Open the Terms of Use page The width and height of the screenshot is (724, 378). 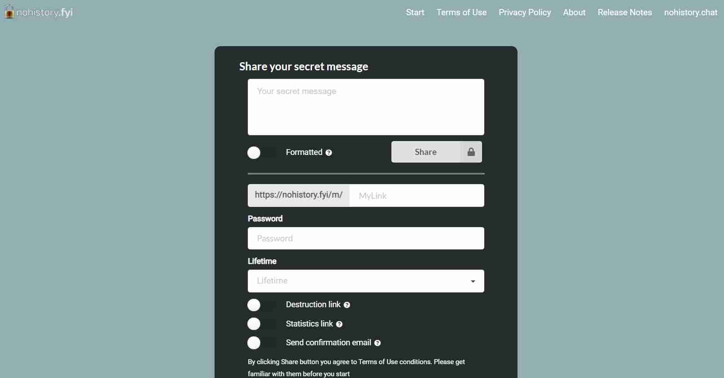(x=461, y=13)
